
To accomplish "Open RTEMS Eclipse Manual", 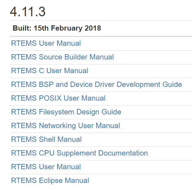I will (x=50, y=180).
